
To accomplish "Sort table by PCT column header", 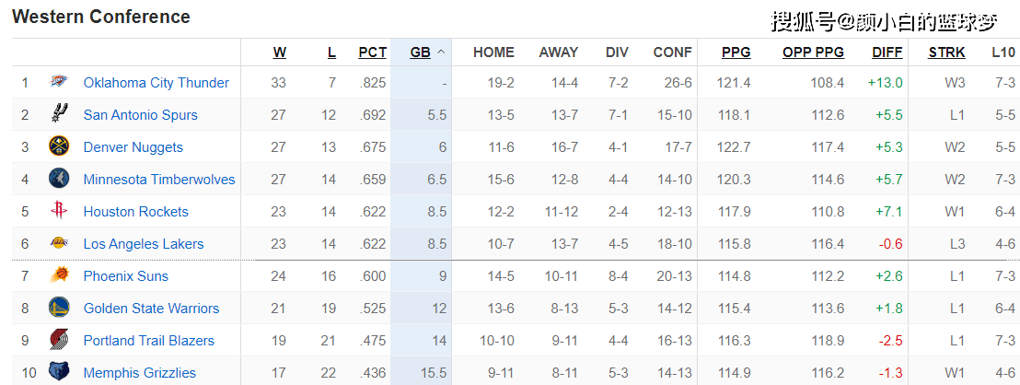I will click(x=372, y=52).
